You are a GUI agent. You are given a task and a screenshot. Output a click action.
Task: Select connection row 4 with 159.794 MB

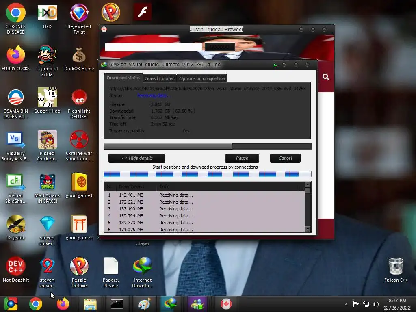pyautogui.click(x=204, y=216)
